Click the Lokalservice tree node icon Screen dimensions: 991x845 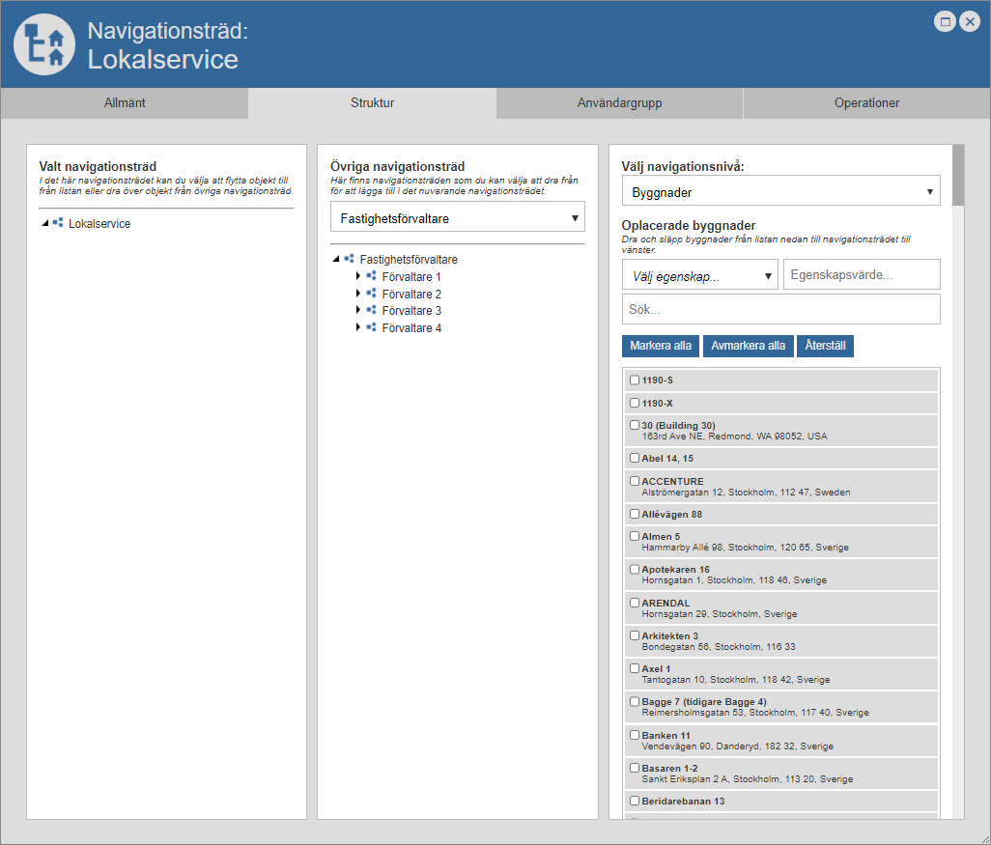[58, 223]
